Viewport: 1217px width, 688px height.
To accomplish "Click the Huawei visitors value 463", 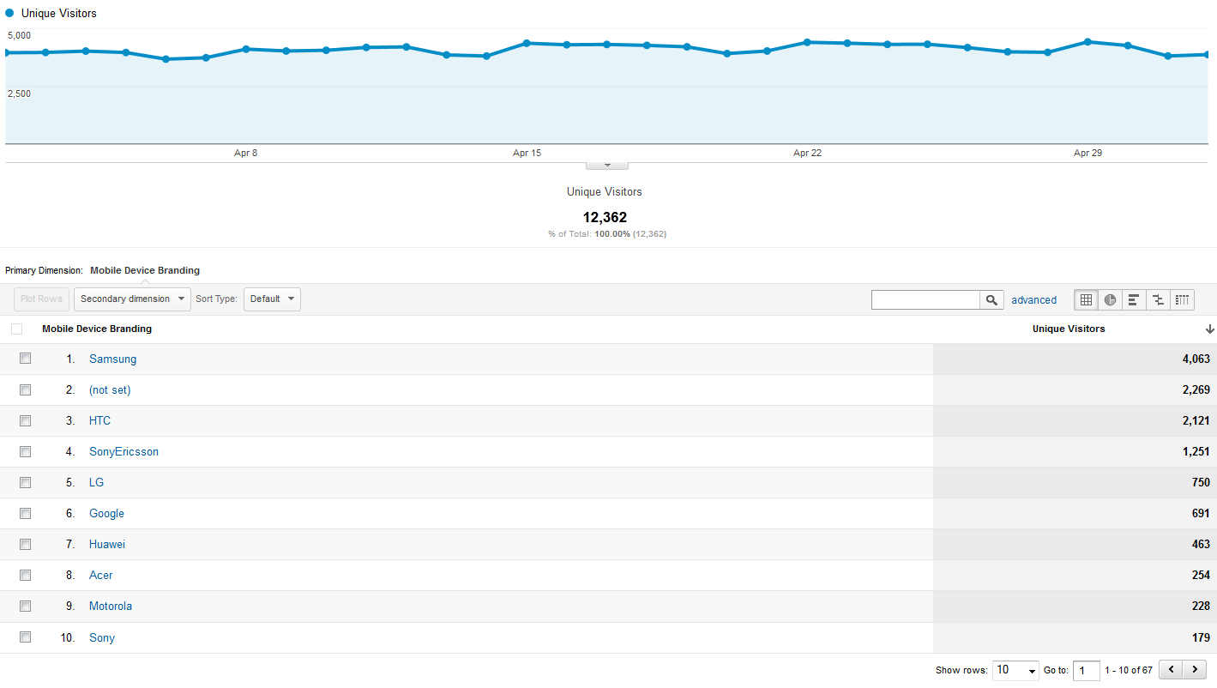I will tap(1201, 545).
